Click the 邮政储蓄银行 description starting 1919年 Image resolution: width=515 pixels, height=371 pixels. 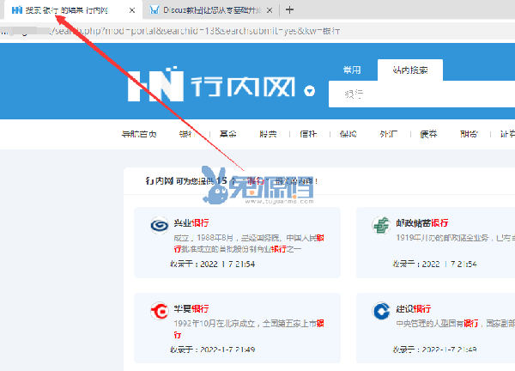click(455, 238)
